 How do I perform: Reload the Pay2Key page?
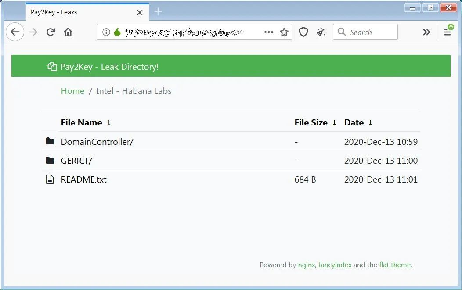[x=51, y=32]
